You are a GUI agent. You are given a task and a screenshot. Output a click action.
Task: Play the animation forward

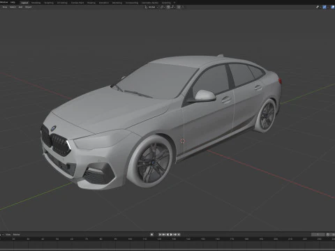[x=171, y=234]
